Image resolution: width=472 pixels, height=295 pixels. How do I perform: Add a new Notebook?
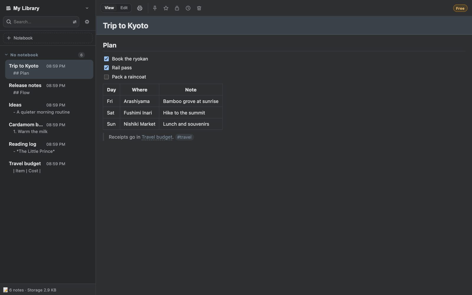48,38
